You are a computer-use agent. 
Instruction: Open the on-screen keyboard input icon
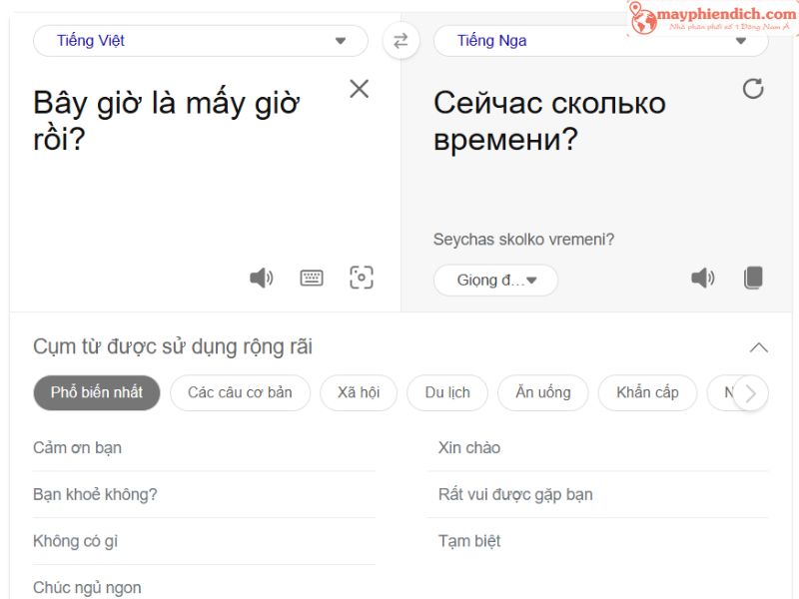pos(312,277)
